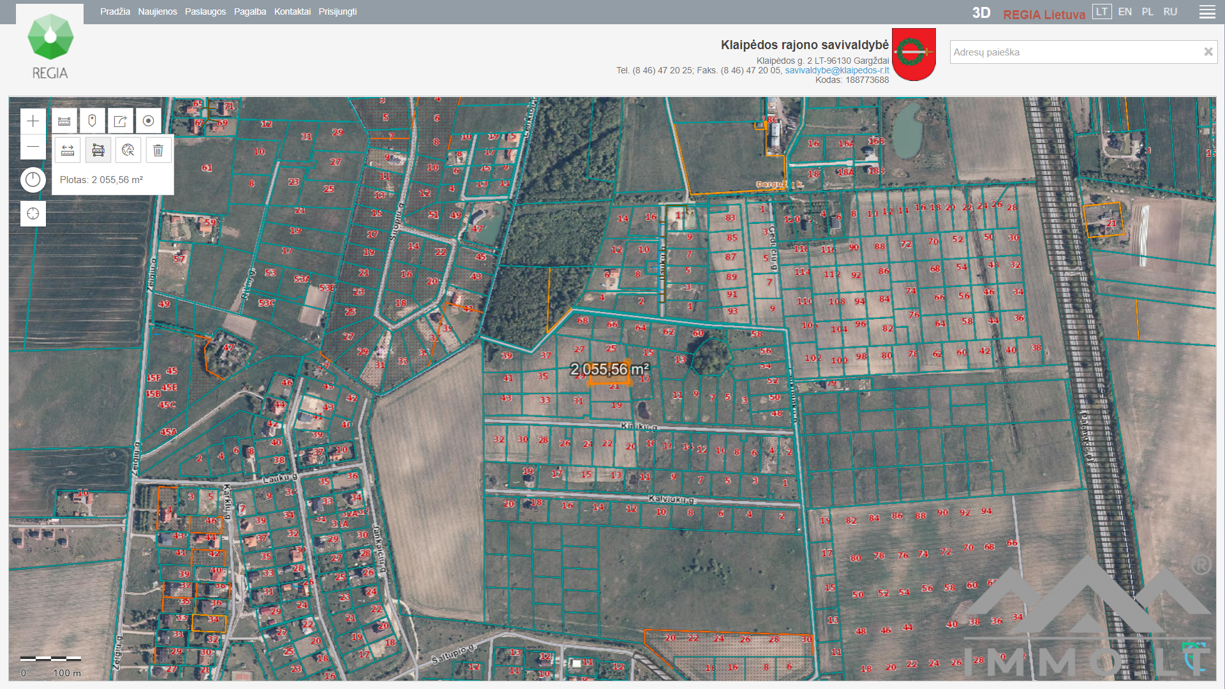Reset map rotation with compass button
This screenshot has height=689, width=1225.
pos(33,180)
